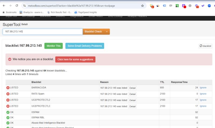Open the blue round zm extension icon
Screen dimensions: 215x128
pyautogui.click(x=209, y=6)
